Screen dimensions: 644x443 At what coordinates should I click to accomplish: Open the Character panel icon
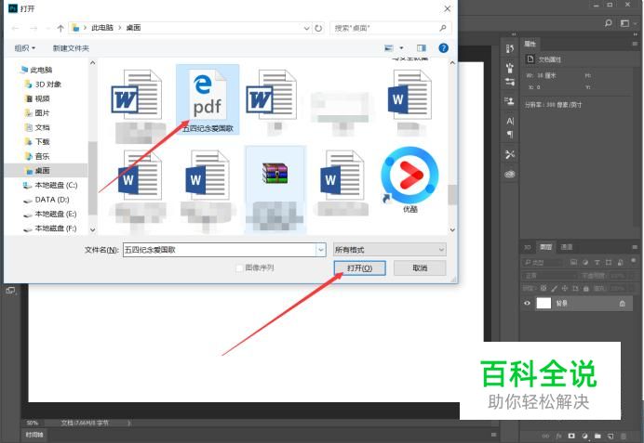point(510,122)
